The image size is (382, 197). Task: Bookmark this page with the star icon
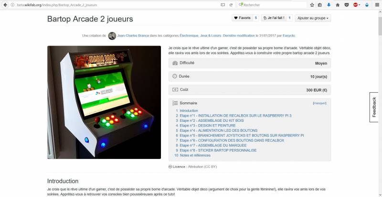(x=312, y=5)
